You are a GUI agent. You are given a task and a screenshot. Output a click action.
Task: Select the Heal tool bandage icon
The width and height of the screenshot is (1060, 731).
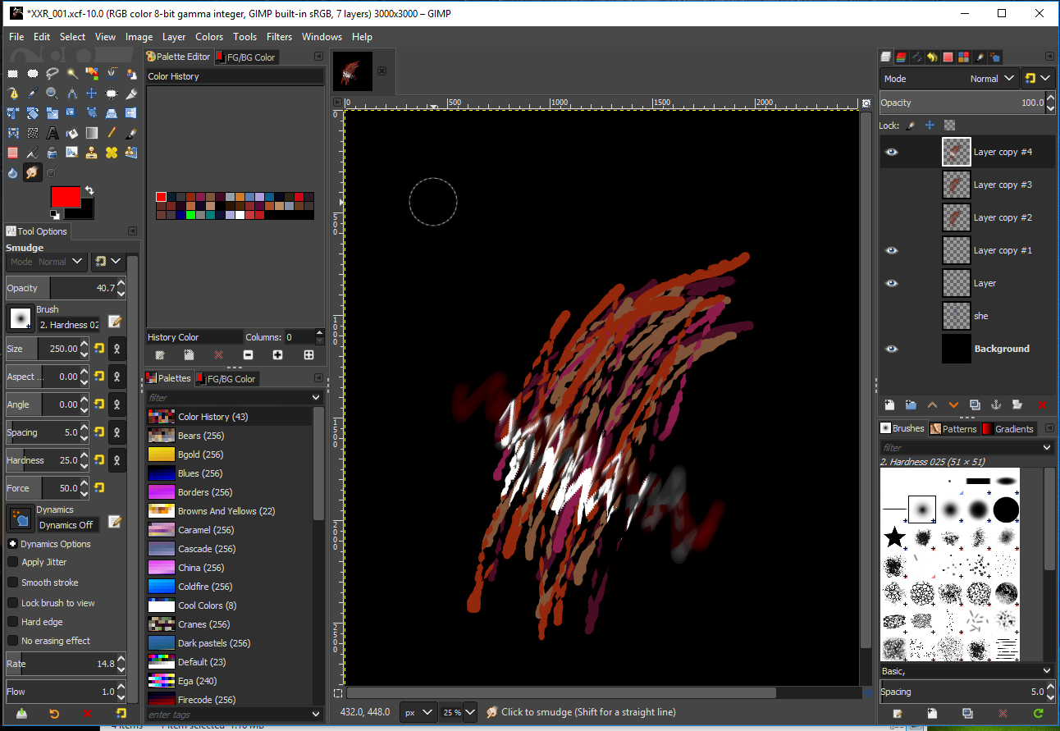point(112,153)
